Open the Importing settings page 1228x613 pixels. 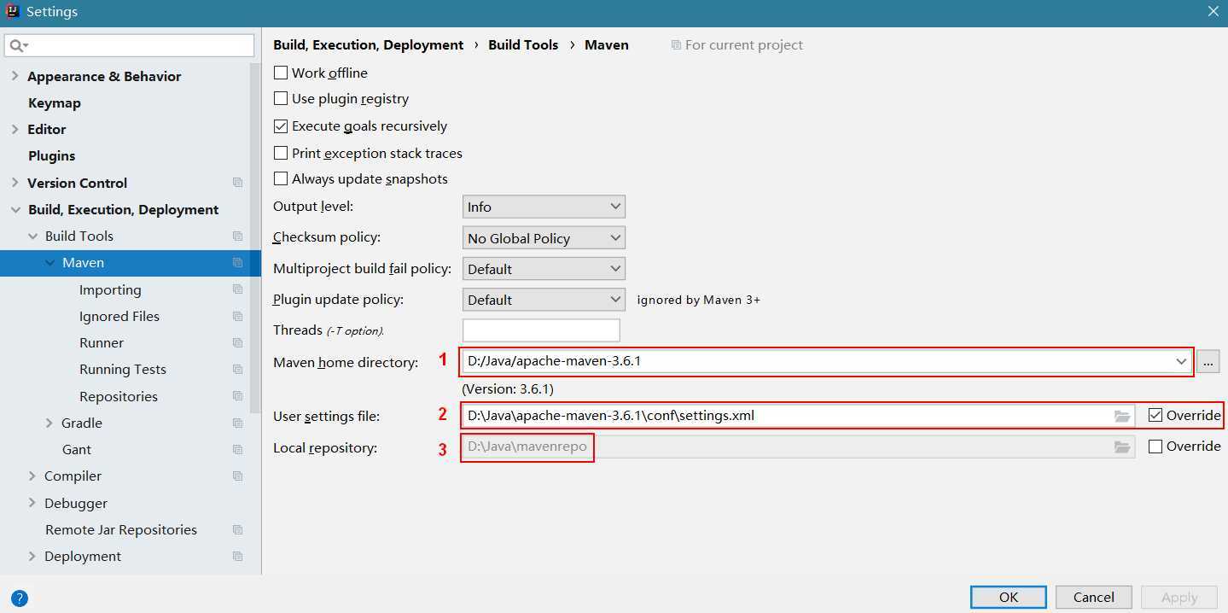click(110, 289)
